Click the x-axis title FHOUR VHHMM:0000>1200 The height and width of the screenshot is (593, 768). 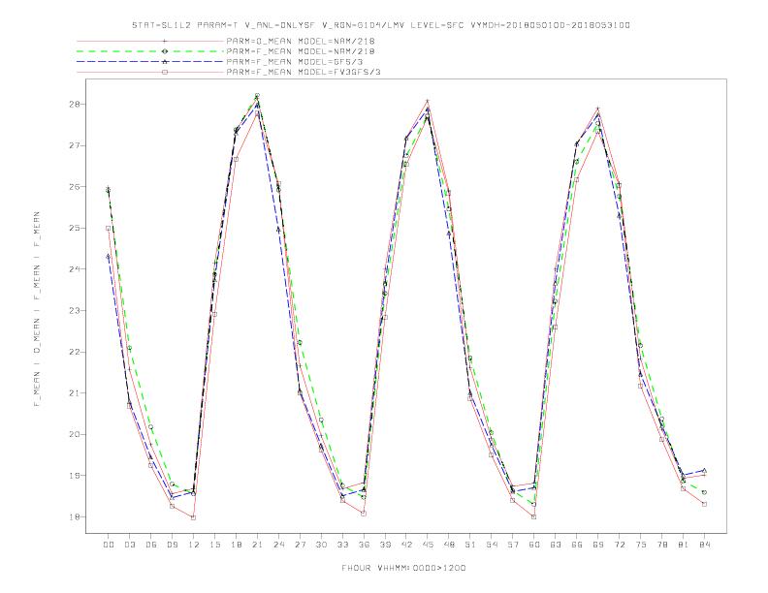(403, 568)
